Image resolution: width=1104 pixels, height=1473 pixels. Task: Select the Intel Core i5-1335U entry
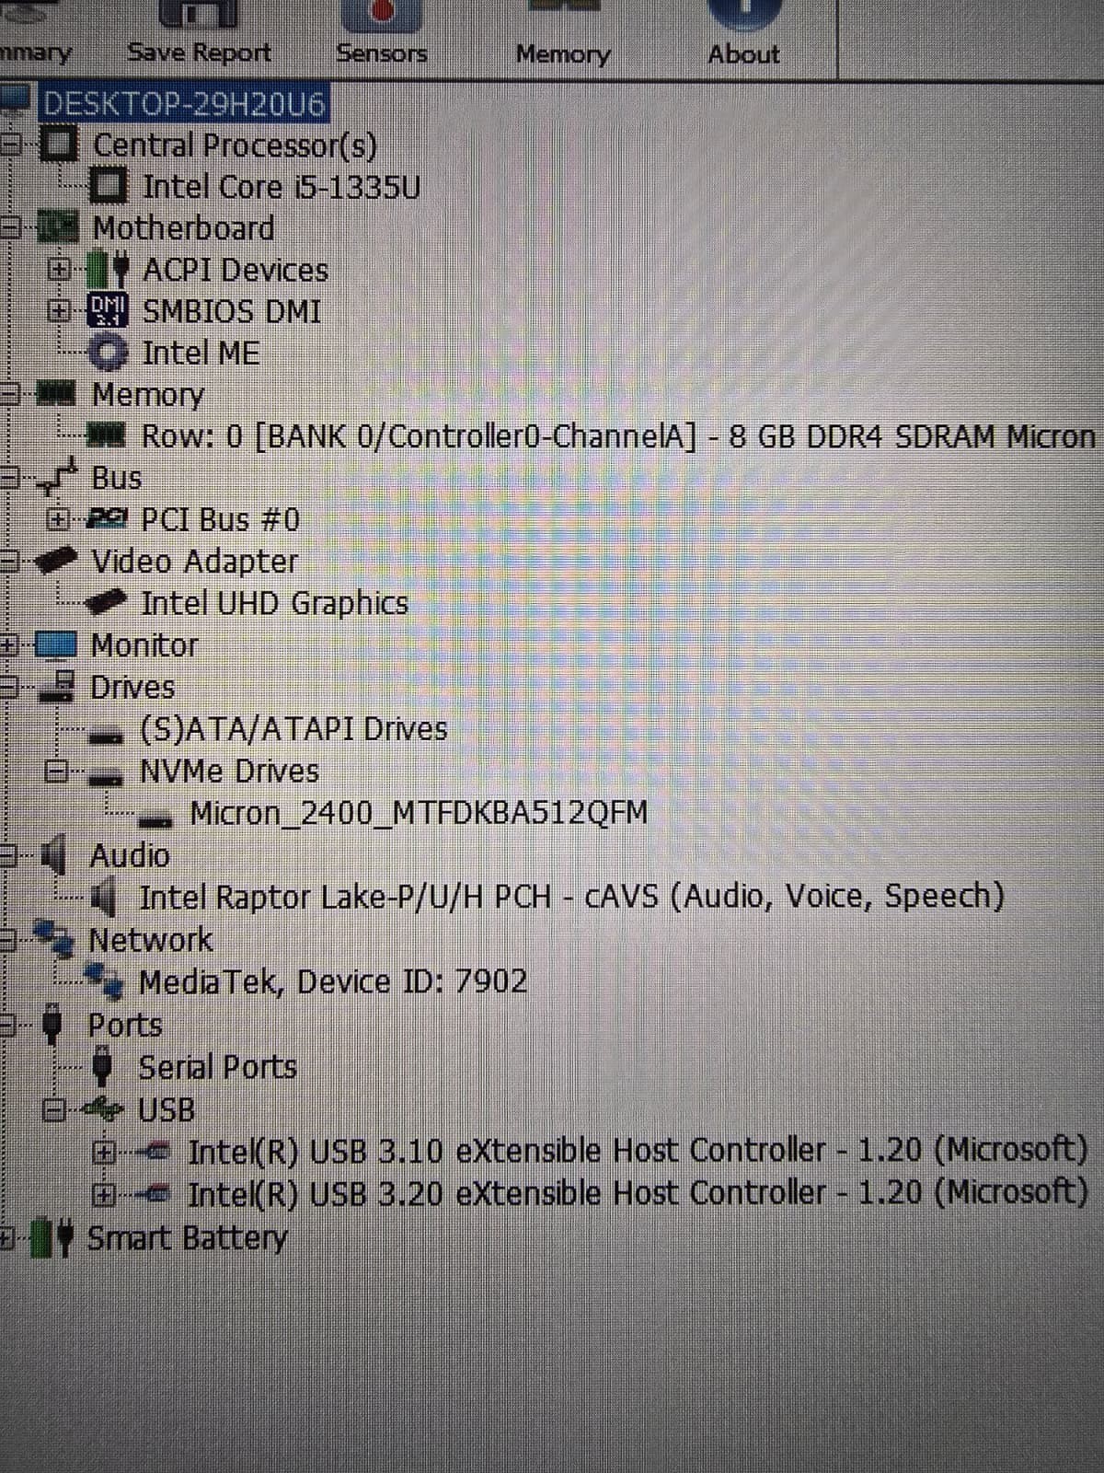point(282,187)
